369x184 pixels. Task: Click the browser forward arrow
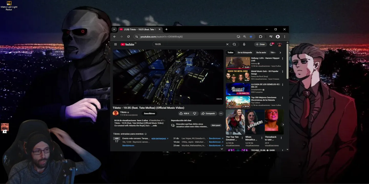(121, 37)
